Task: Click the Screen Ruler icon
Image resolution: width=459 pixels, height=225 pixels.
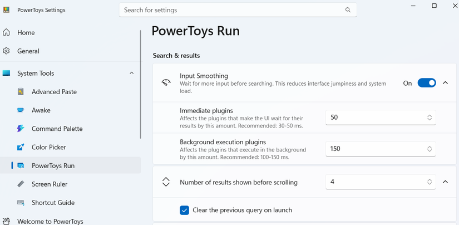Action: (21, 184)
